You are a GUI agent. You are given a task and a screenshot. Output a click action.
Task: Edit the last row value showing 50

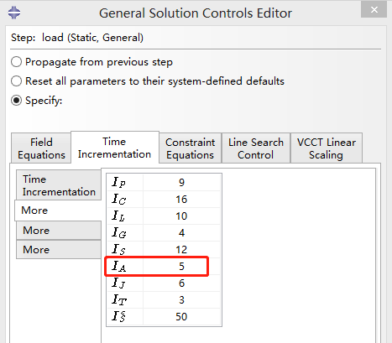click(181, 317)
